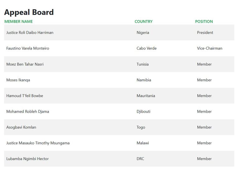Click Mohamed Robleh Djama's name

[x=28, y=112]
